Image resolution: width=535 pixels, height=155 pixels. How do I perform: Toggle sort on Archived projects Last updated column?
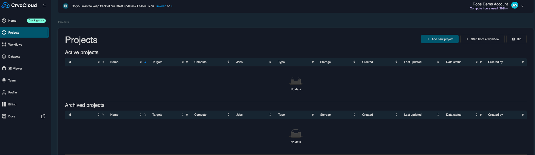click(x=438, y=115)
